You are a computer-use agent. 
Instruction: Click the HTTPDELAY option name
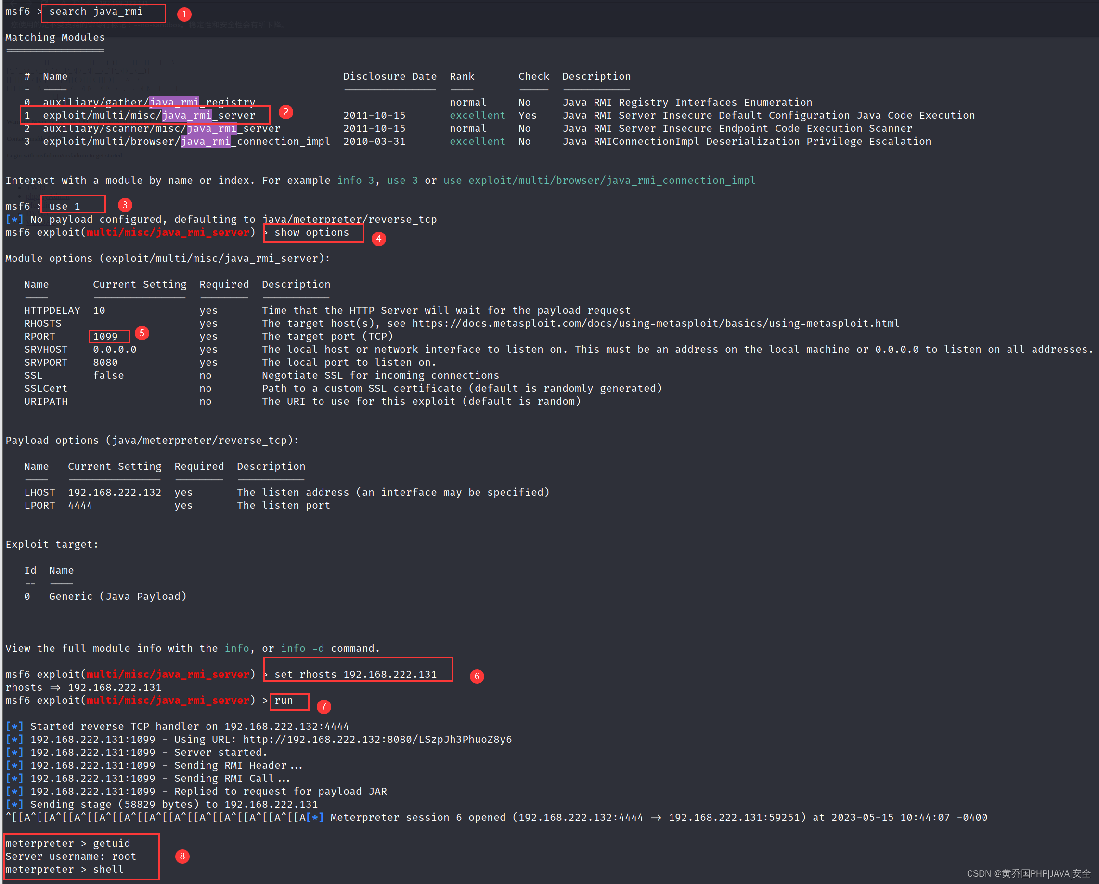(x=52, y=311)
